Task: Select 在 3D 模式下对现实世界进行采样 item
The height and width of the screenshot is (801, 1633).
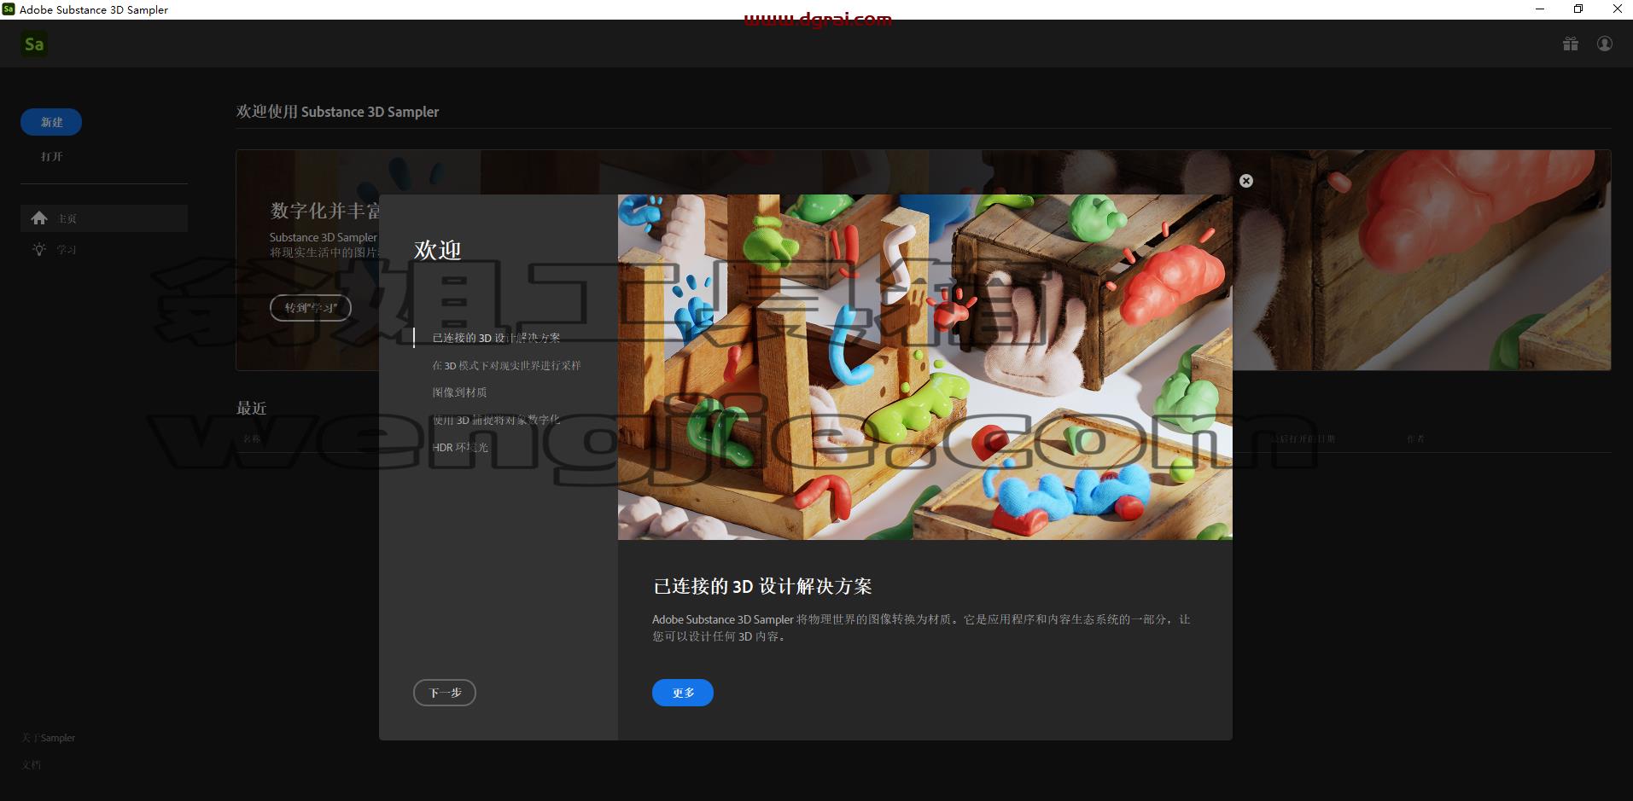Action: tap(506, 365)
